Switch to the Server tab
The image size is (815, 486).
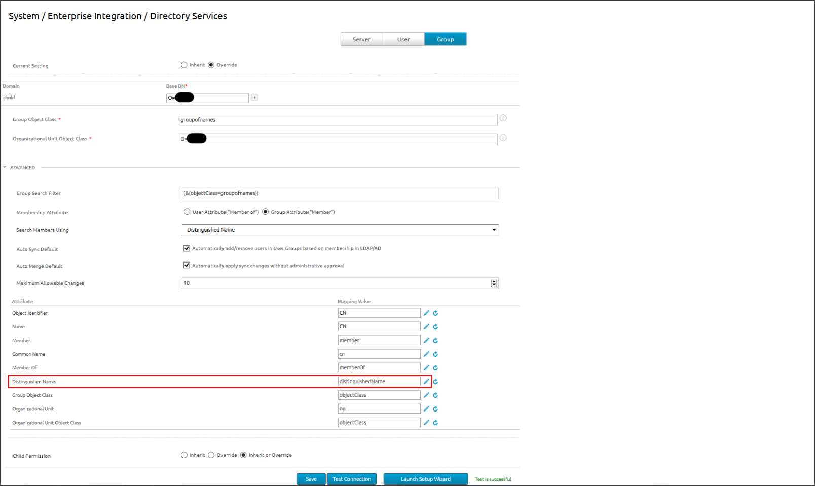coord(361,39)
